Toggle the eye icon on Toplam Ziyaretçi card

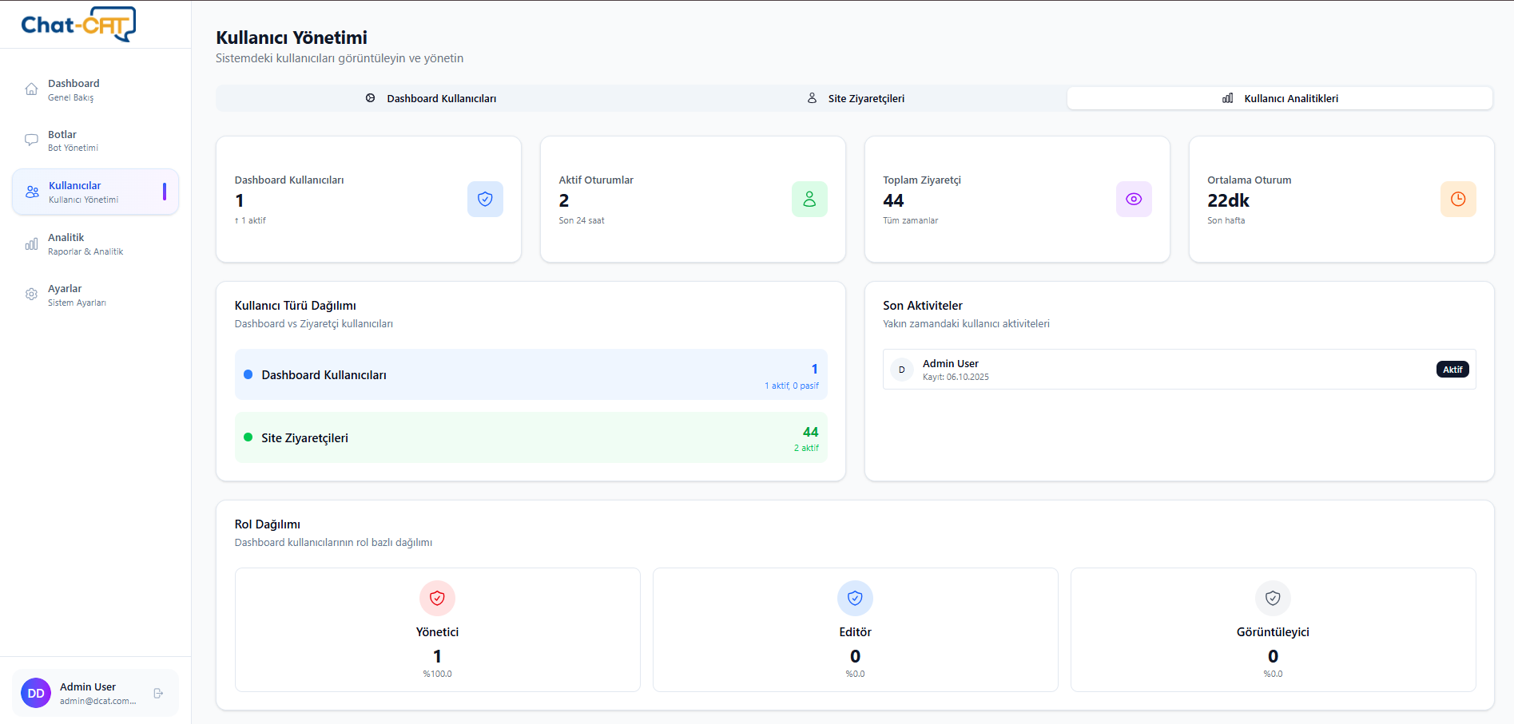pos(1134,199)
